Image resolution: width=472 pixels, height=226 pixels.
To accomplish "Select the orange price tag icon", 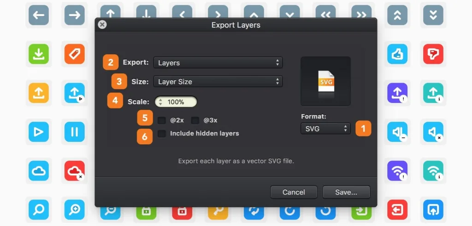I will 74,54.
